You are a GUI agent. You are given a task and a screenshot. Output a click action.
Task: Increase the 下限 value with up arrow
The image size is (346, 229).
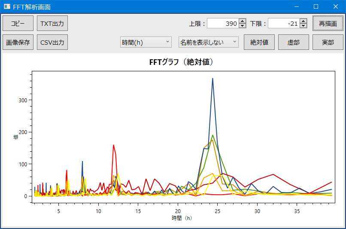click(x=304, y=21)
